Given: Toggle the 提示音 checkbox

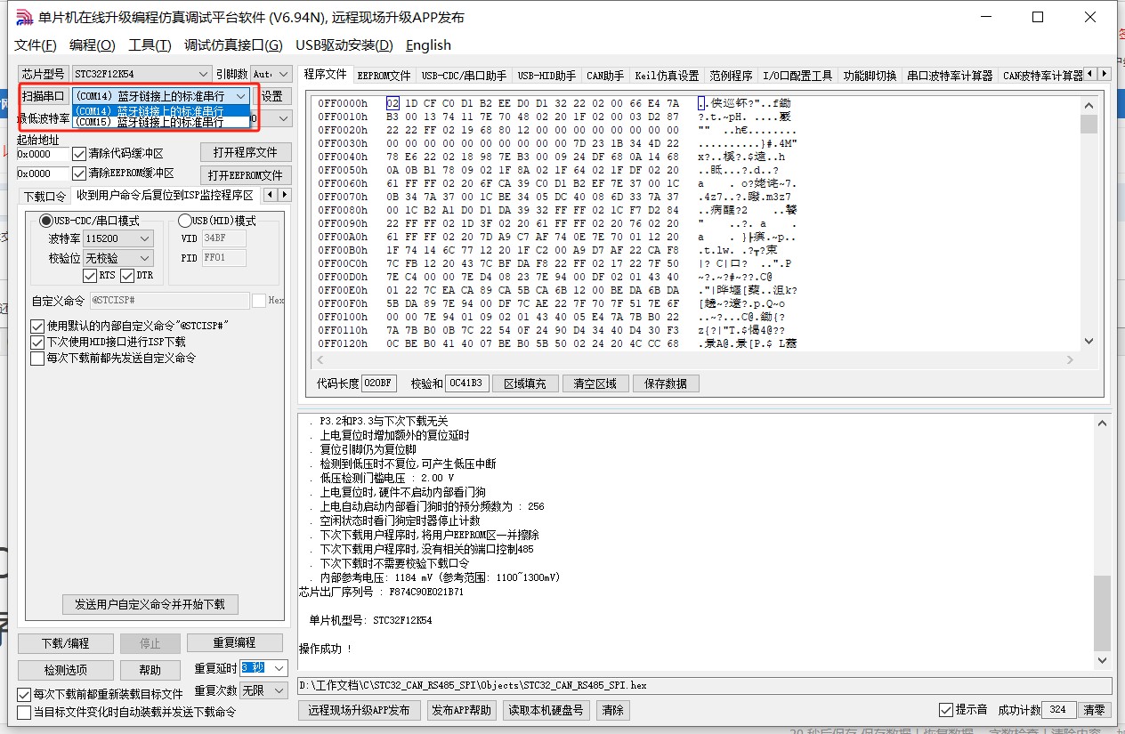Looking at the screenshot, I should tap(946, 710).
